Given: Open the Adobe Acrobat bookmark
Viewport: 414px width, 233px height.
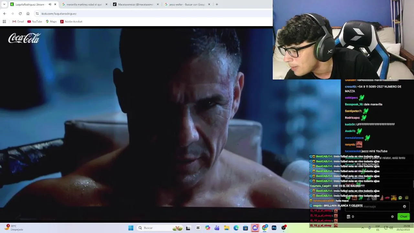Looking at the screenshot, I should [71, 21].
